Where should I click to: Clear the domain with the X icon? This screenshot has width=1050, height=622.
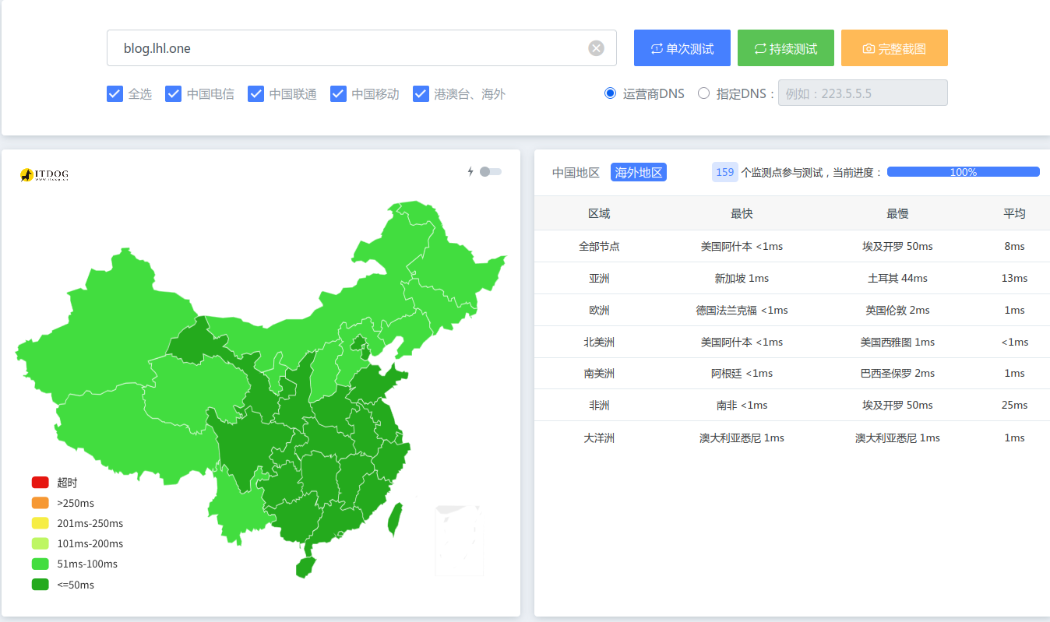pos(596,47)
